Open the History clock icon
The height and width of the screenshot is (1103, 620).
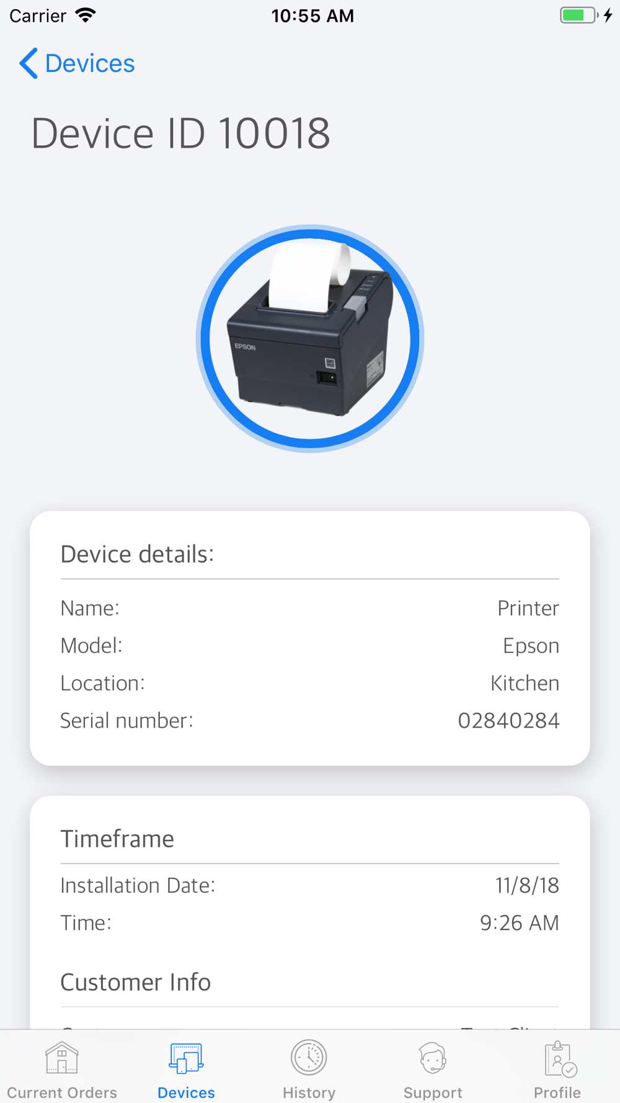[309, 1058]
